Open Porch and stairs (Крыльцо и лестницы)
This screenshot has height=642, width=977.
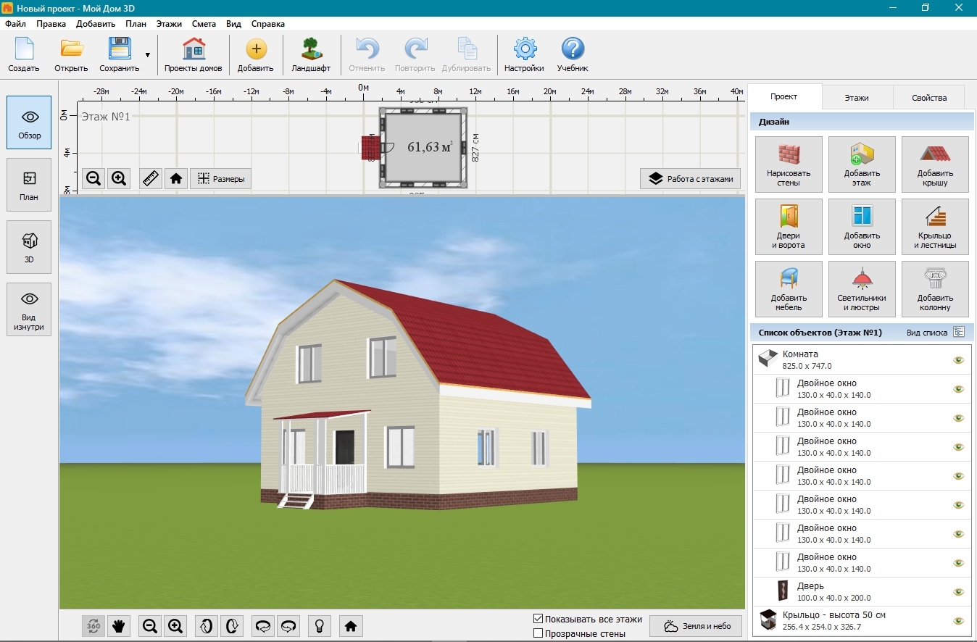click(x=935, y=227)
